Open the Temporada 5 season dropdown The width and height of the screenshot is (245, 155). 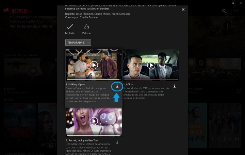pos(78,42)
